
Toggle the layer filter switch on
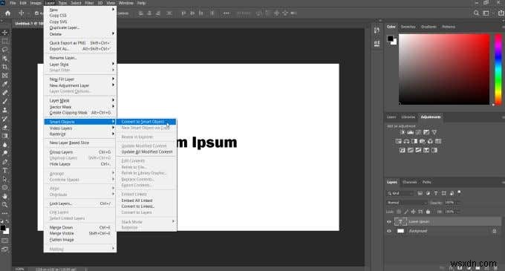[x=459, y=193]
